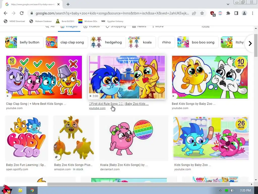This screenshot has width=258, height=194.
Task: Open uBlock Origin extension icon
Action: pos(213,14)
